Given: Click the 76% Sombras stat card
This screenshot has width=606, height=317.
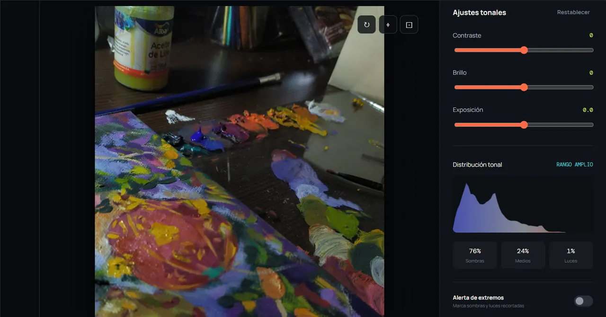Looking at the screenshot, I should tap(475, 255).
